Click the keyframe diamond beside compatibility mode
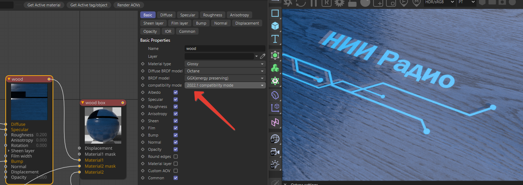Image resolution: width=523 pixels, height=185 pixels. click(x=143, y=85)
